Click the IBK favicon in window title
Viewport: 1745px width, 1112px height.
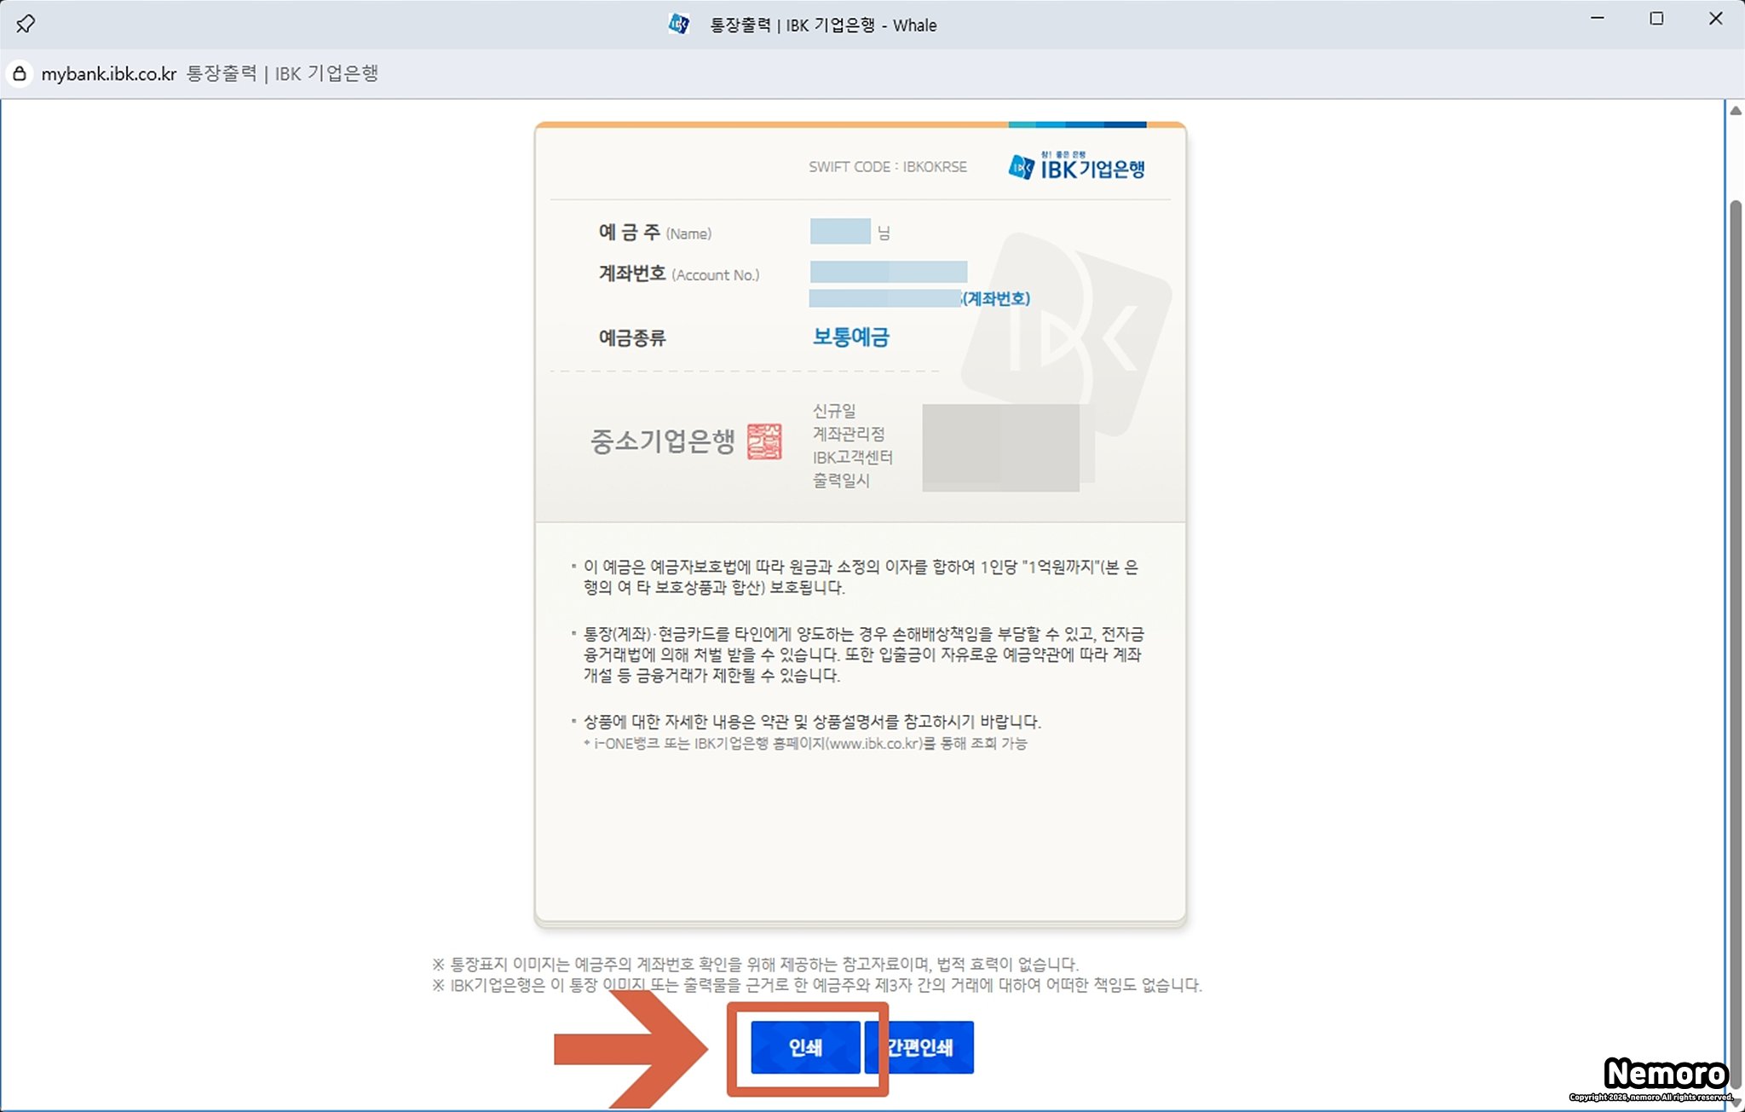(x=678, y=24)
